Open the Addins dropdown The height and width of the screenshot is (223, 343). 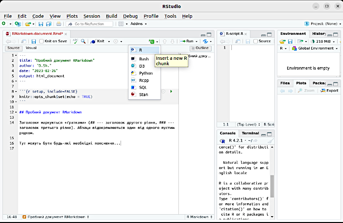click(139, 24)
